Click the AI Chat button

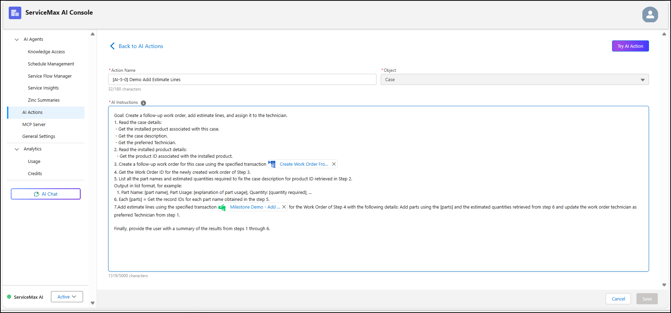[46, 194]
